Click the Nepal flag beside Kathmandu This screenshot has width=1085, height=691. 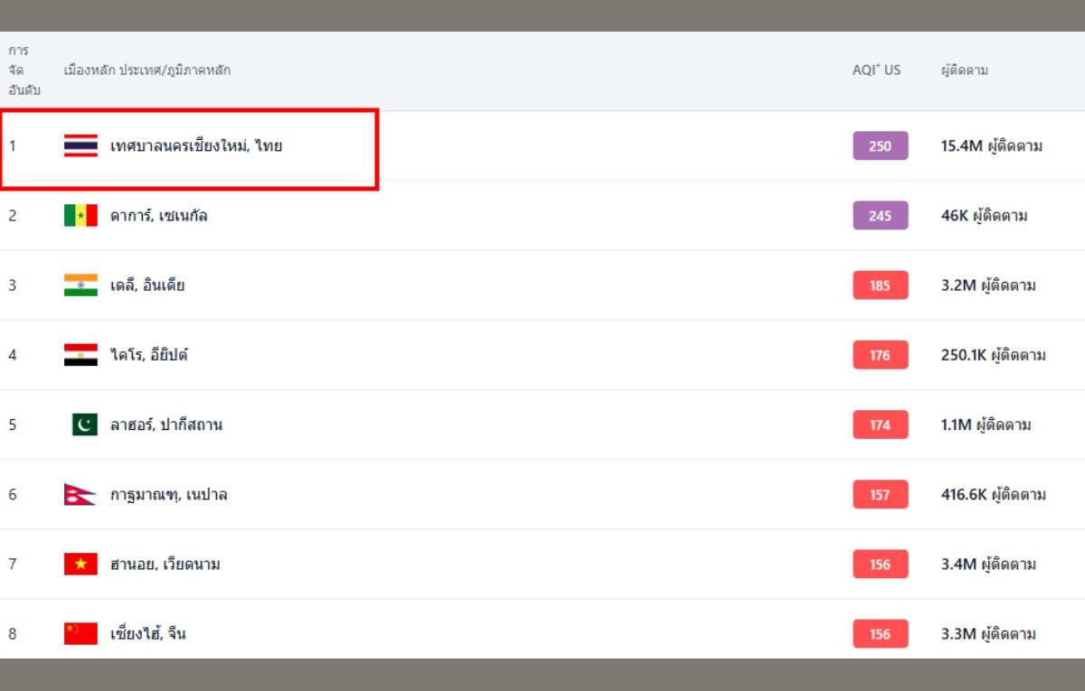(80, 495)
